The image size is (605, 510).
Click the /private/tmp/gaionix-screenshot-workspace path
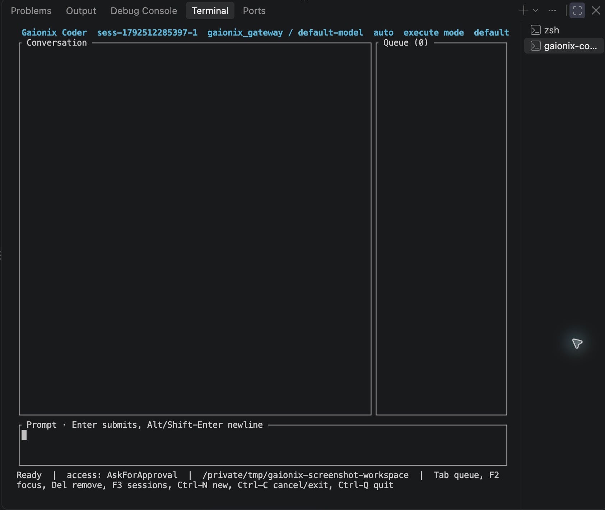click(x=306, y=475)
